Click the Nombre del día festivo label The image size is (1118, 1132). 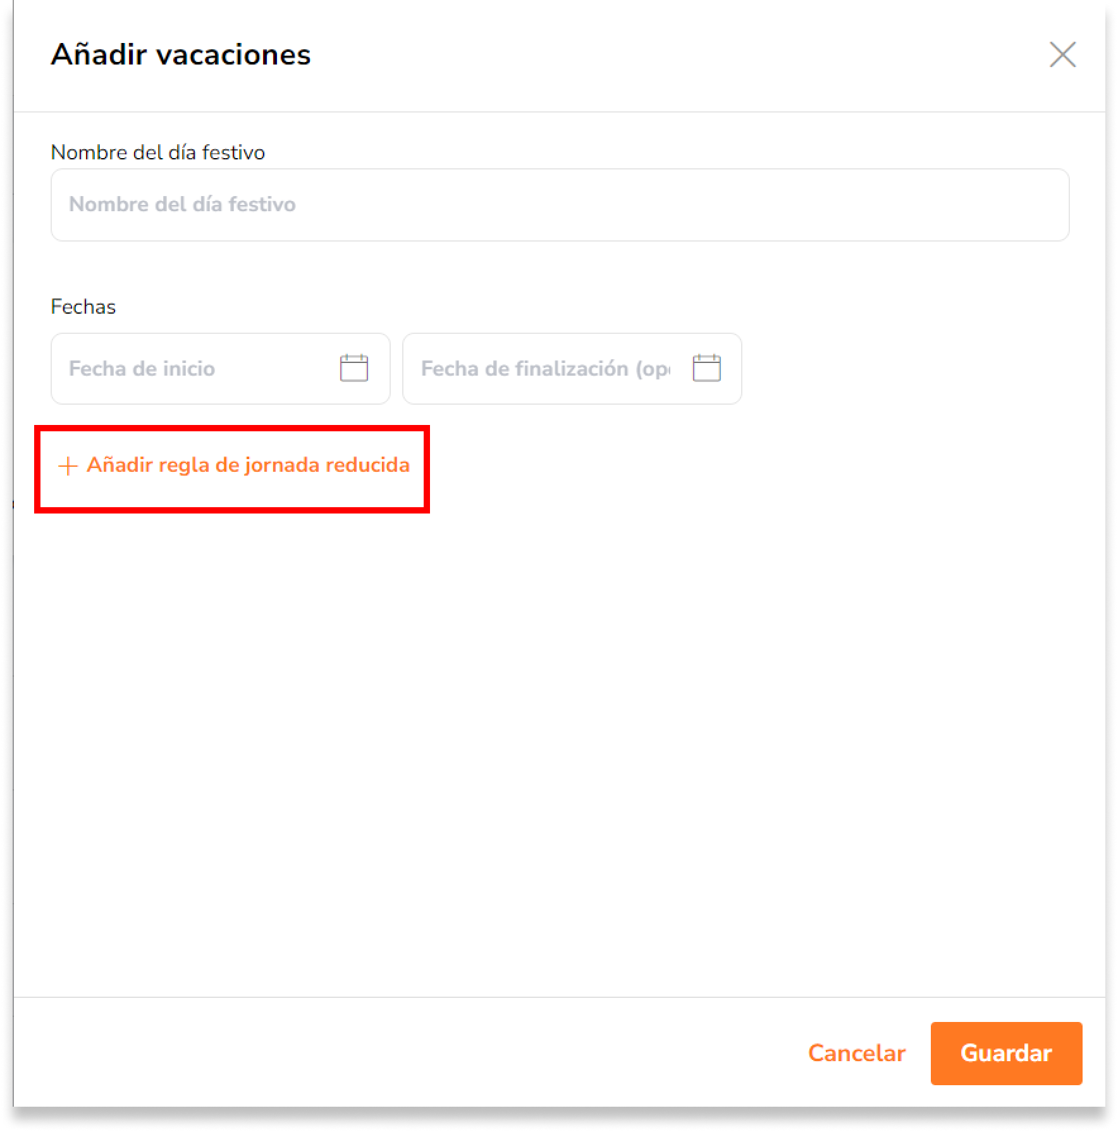pyautogui.click(x=157, y=152)
